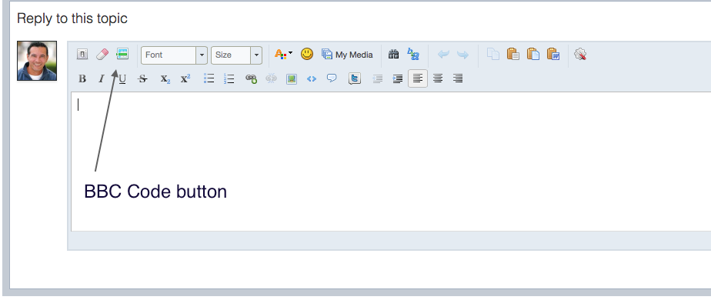Toggle strikethrough formatting
Image resolution: width=711 pixels, height=300 pixels.
(143, 79)
